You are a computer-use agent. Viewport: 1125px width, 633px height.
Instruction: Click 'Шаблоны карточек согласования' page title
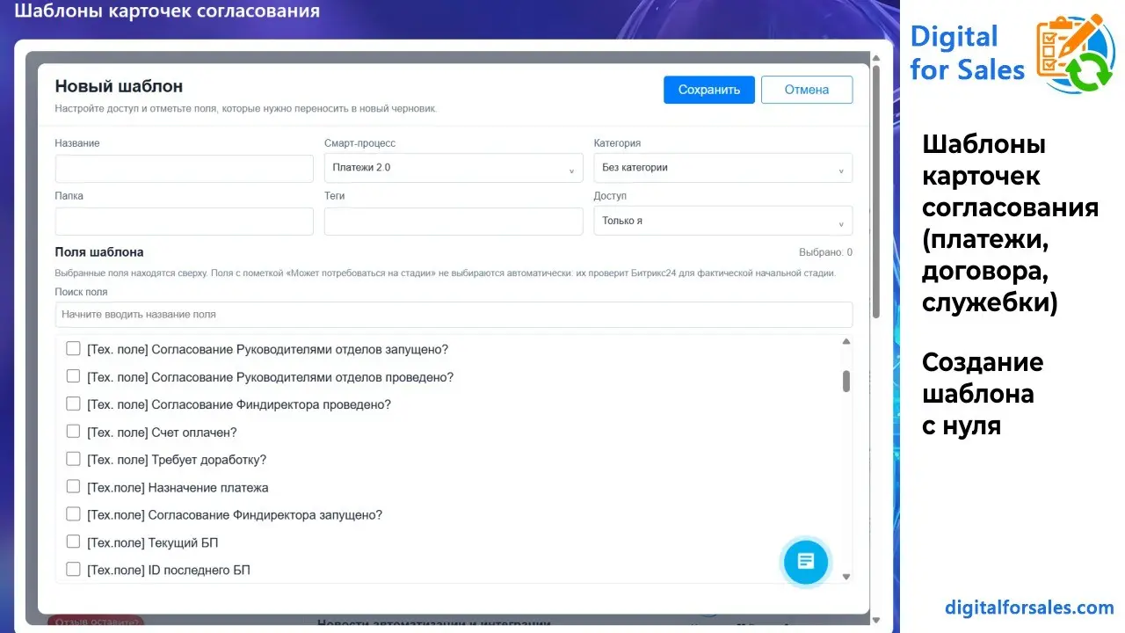pyautogui.click(x=167, y=11)
